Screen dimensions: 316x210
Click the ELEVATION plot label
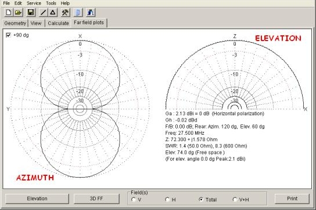pos(278,38)
